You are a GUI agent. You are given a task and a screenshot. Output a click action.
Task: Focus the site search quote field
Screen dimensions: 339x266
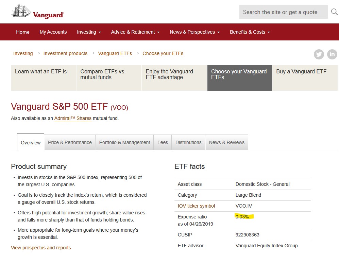[283, 12]
